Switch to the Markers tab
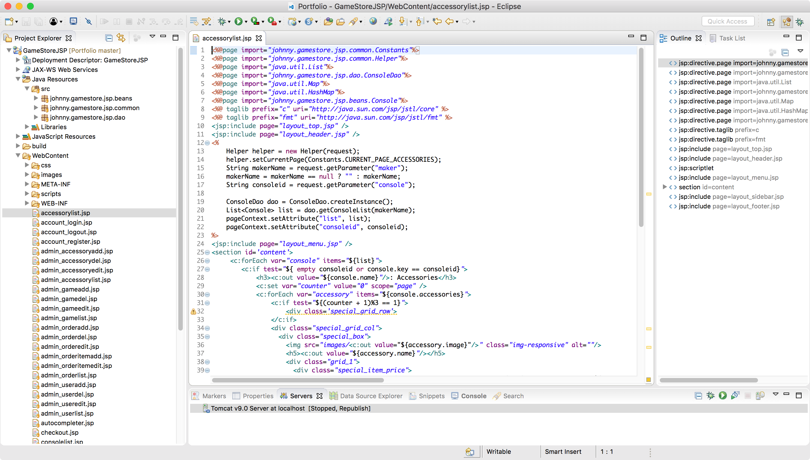This screenshot has height=460, width=810. tap(209, 396)
